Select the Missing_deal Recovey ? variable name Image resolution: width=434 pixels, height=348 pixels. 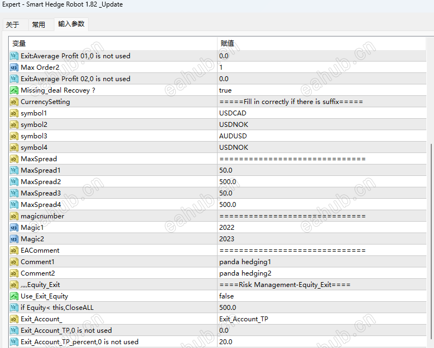coord(58,90)
